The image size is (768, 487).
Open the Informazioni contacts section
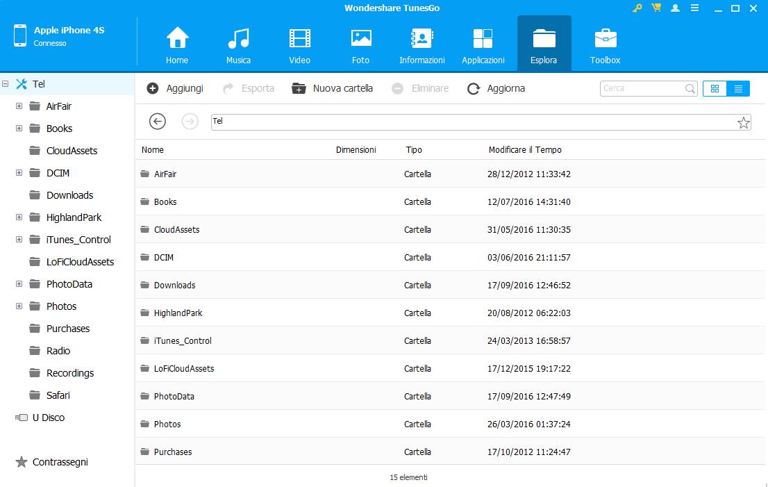coord(421,44)
